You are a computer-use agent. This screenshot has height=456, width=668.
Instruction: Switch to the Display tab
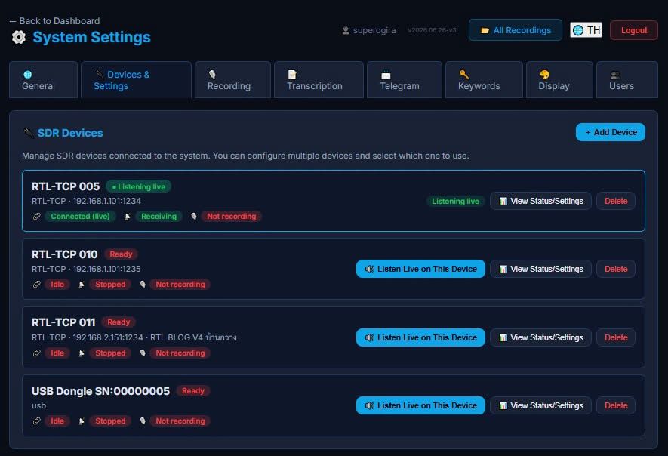(x=559, y=80)
